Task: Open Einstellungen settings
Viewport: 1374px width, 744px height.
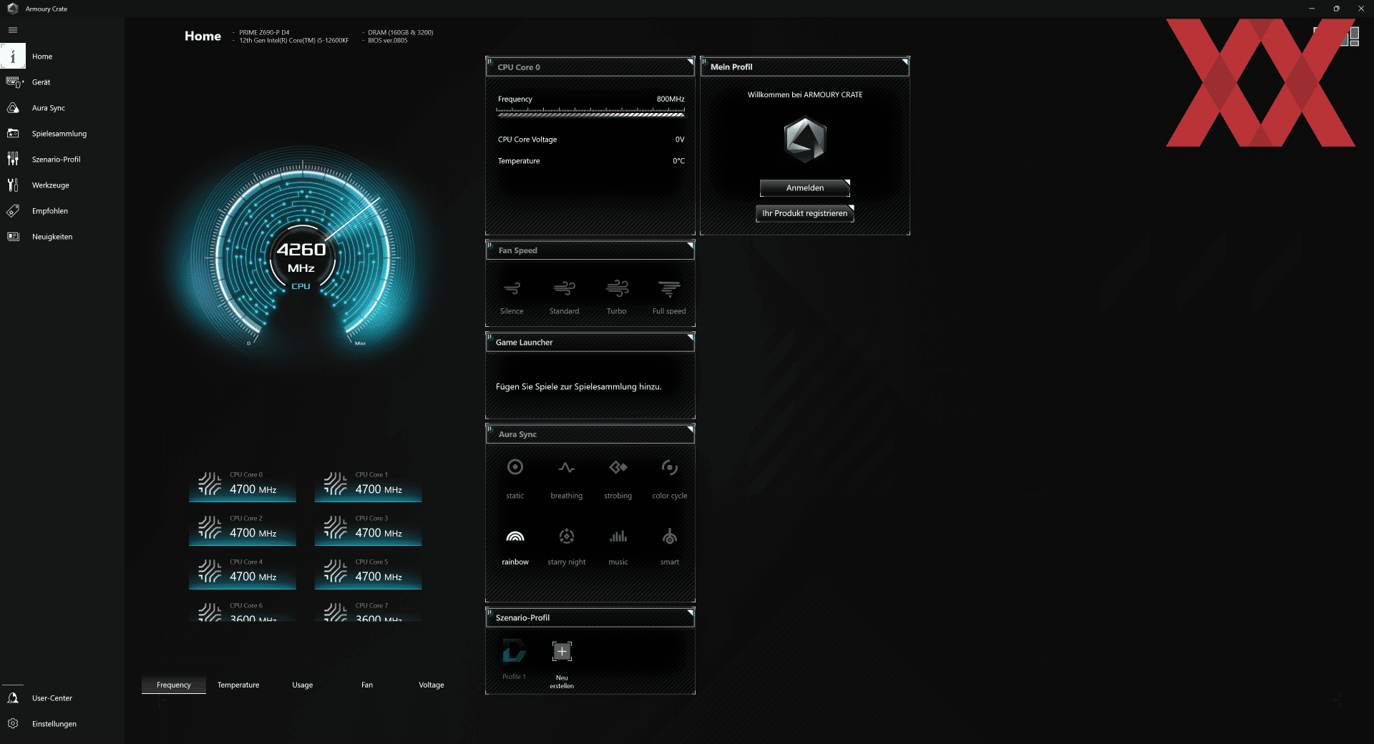Action: pos(54,724)
